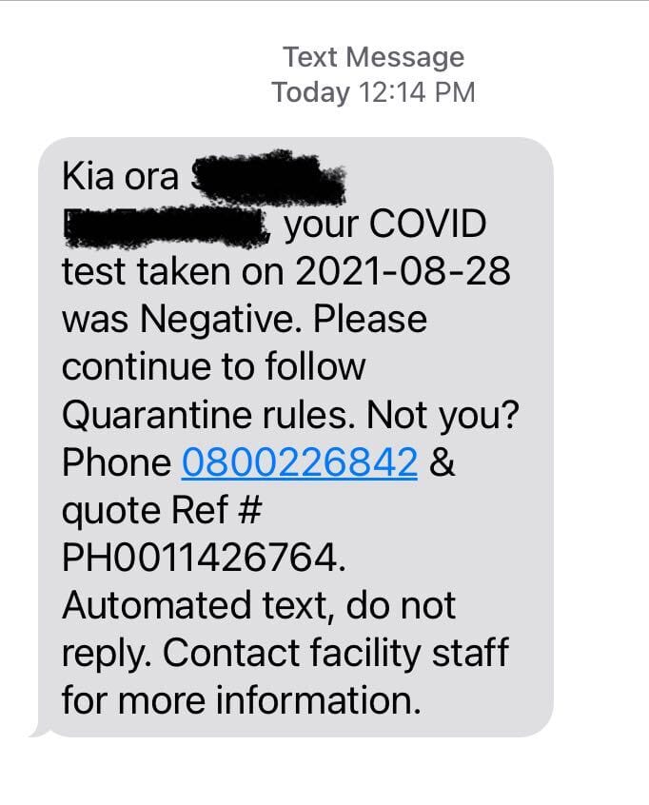649x805 pixels.
Task: Click the redacted block before "your COVID"
Action: (167, 226)
